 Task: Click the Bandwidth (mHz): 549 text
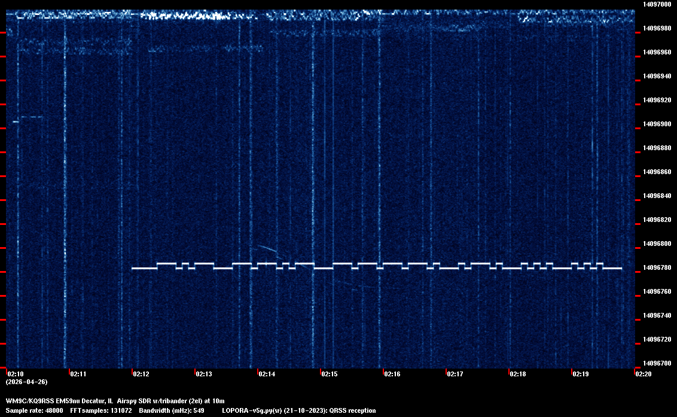[172, 410]
